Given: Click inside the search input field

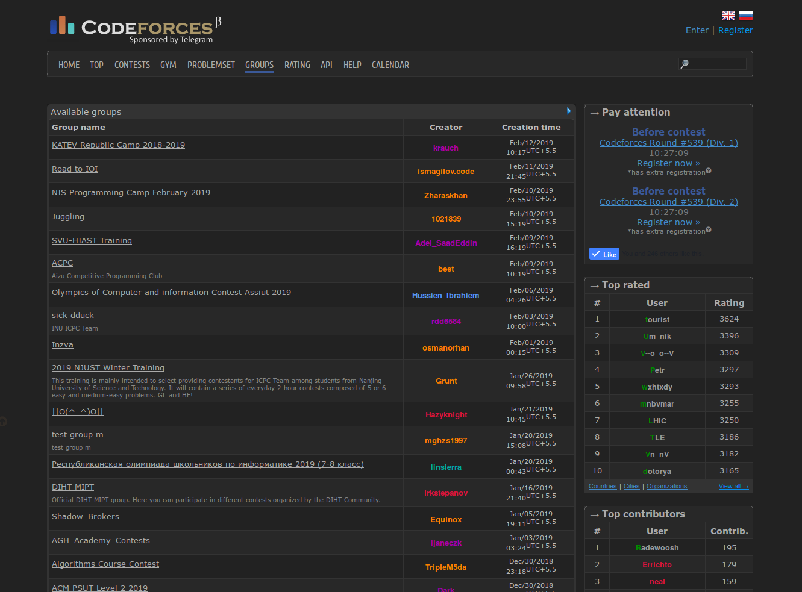Looking at the screenshot, I should [x=717, y=63].
